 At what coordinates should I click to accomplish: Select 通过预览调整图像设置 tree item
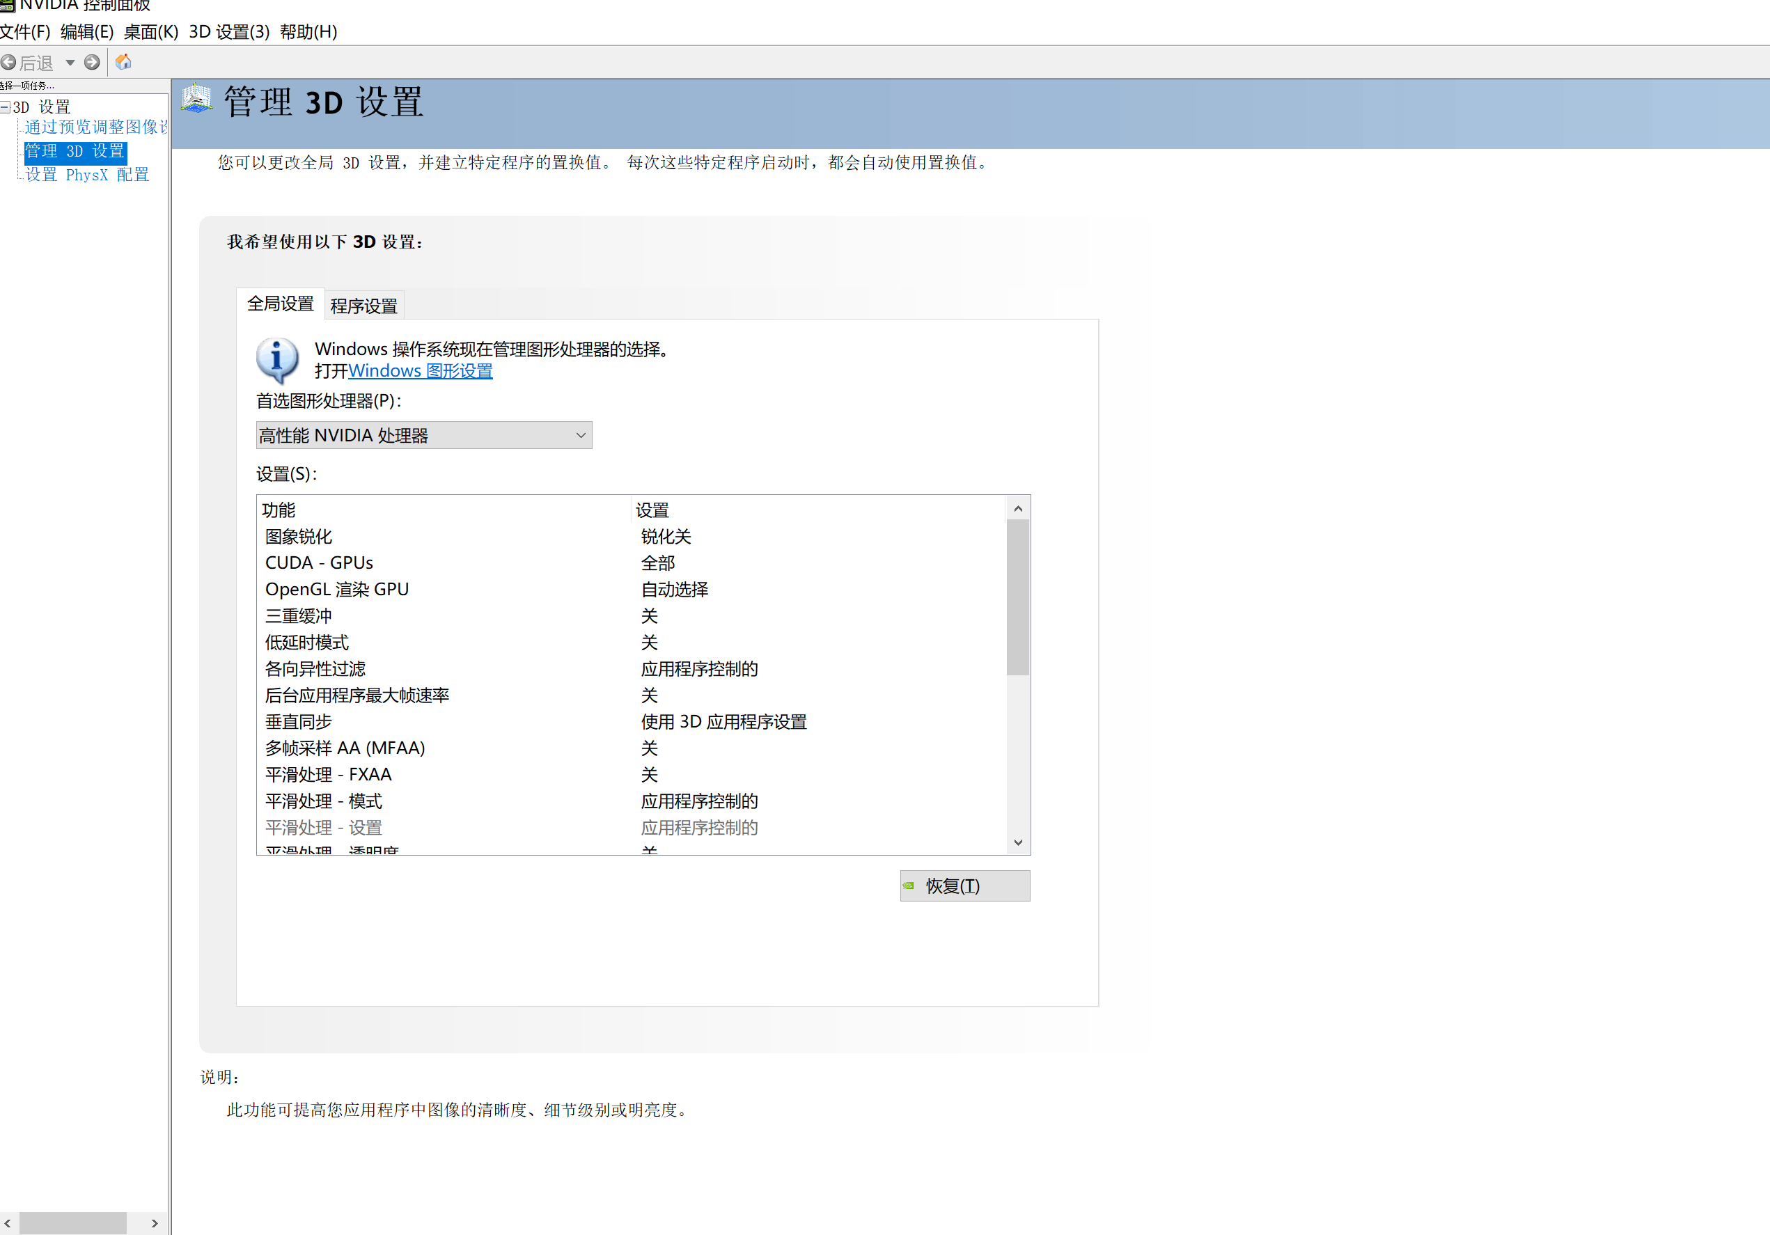(x=95, y=127)
